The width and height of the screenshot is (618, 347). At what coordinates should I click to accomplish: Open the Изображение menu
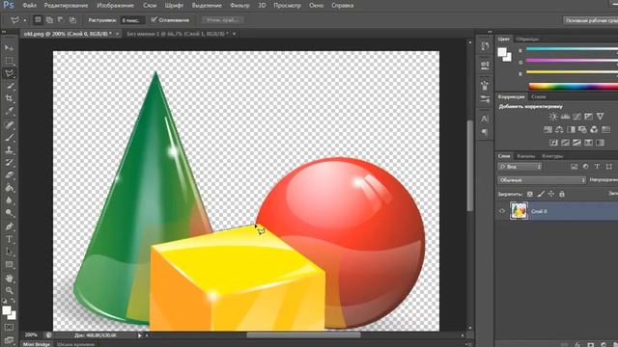pos(116,6)
